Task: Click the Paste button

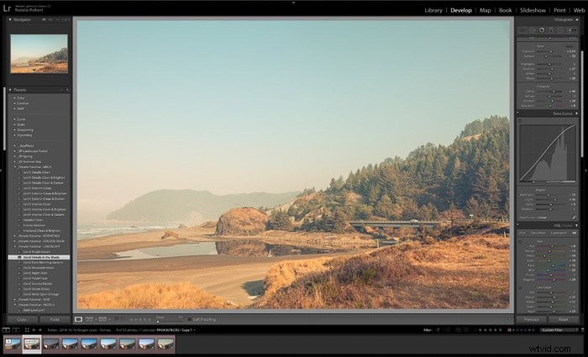Action: click(55, 319)
